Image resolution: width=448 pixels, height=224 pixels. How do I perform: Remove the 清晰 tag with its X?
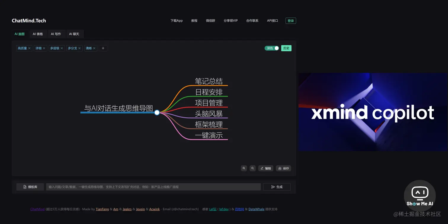95,48
